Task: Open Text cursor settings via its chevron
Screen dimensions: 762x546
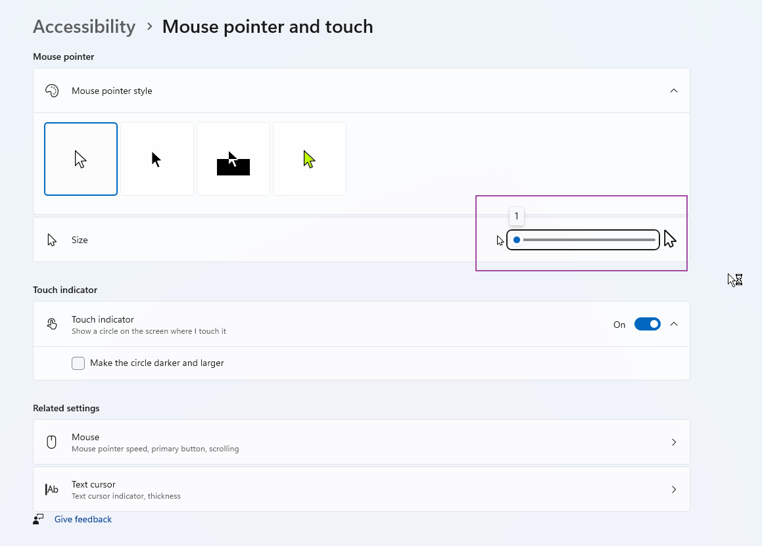Action: (673, 489)
